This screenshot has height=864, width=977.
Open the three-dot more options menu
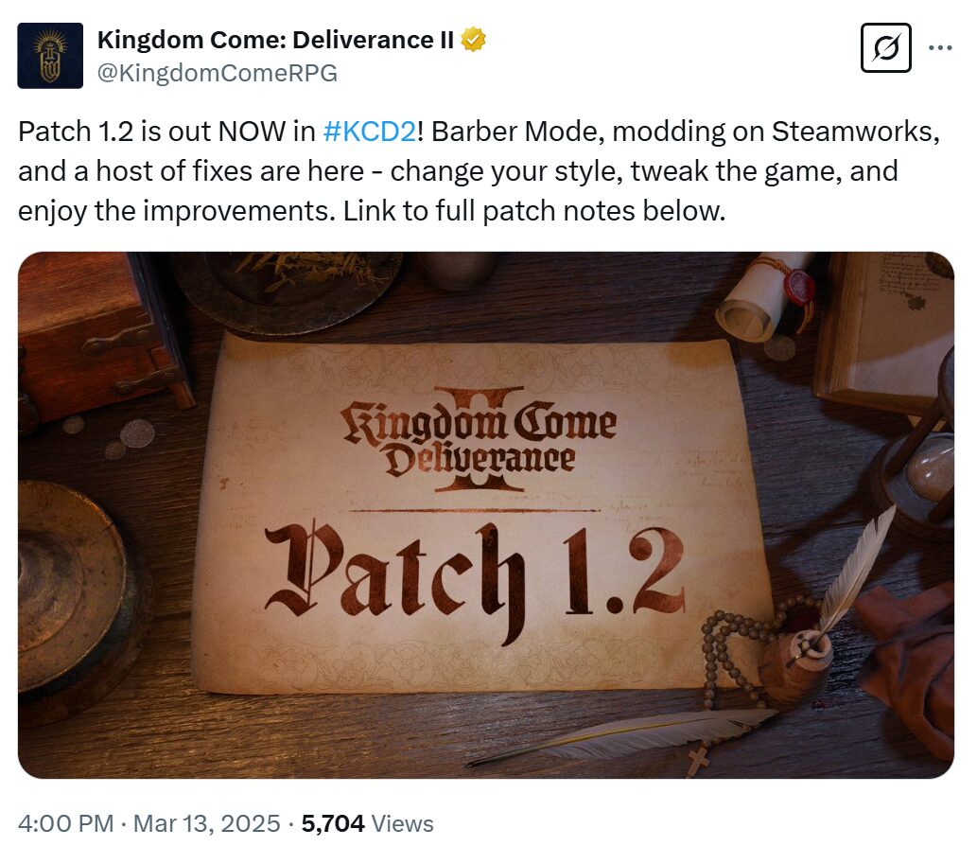(x=939, y=47)
